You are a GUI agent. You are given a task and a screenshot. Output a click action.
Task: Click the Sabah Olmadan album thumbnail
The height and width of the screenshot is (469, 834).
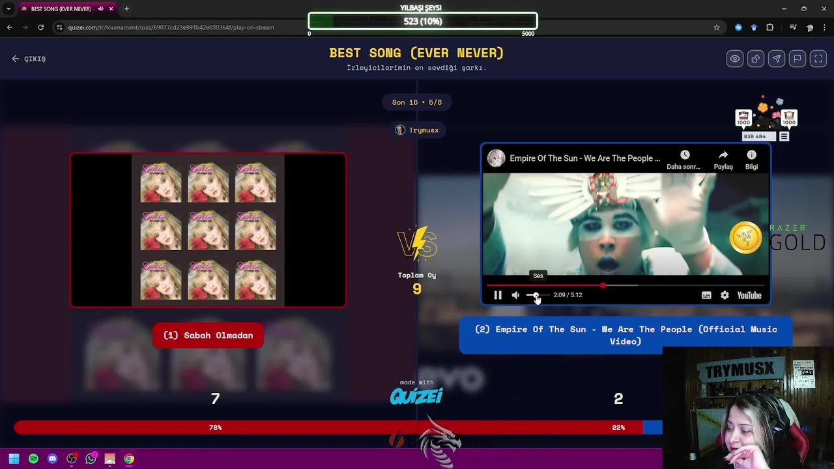click(x=208, y=230)
